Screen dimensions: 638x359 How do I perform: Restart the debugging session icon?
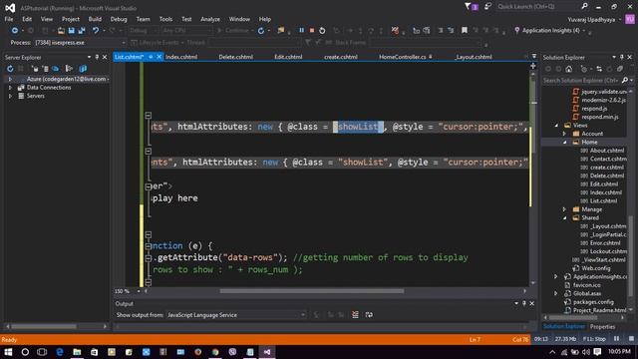click(x=322, y=31)
